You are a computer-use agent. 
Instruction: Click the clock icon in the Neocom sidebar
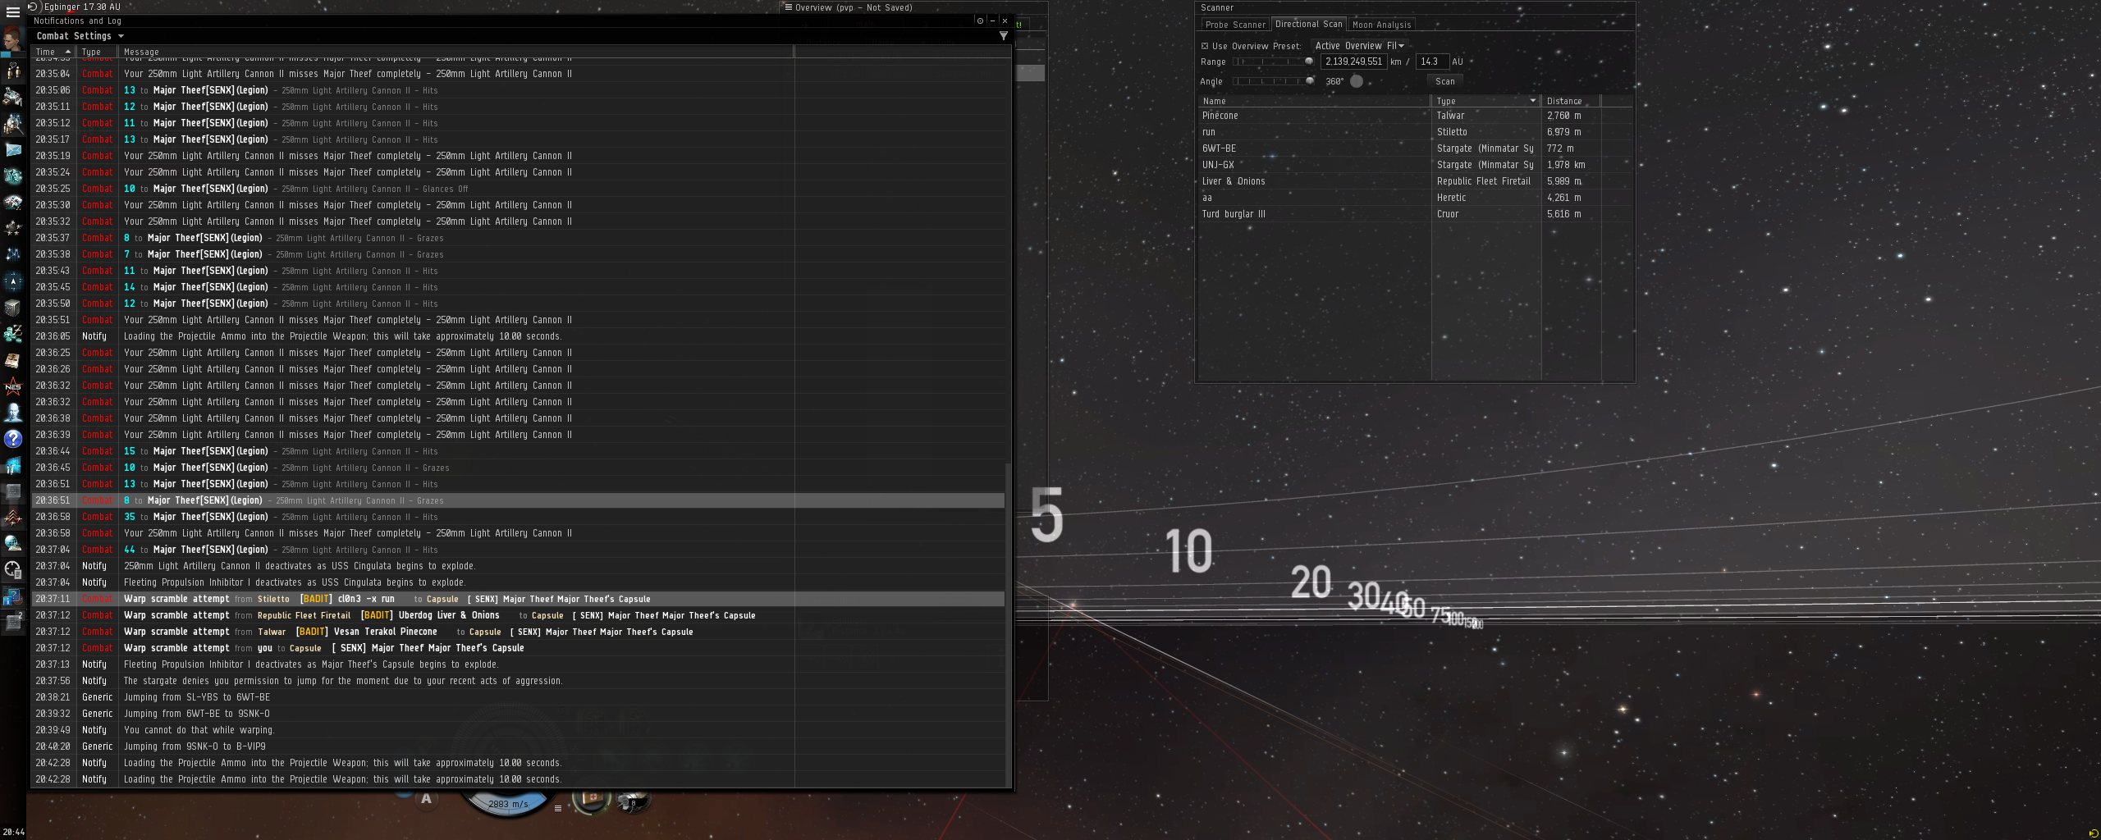pos(13,569)
